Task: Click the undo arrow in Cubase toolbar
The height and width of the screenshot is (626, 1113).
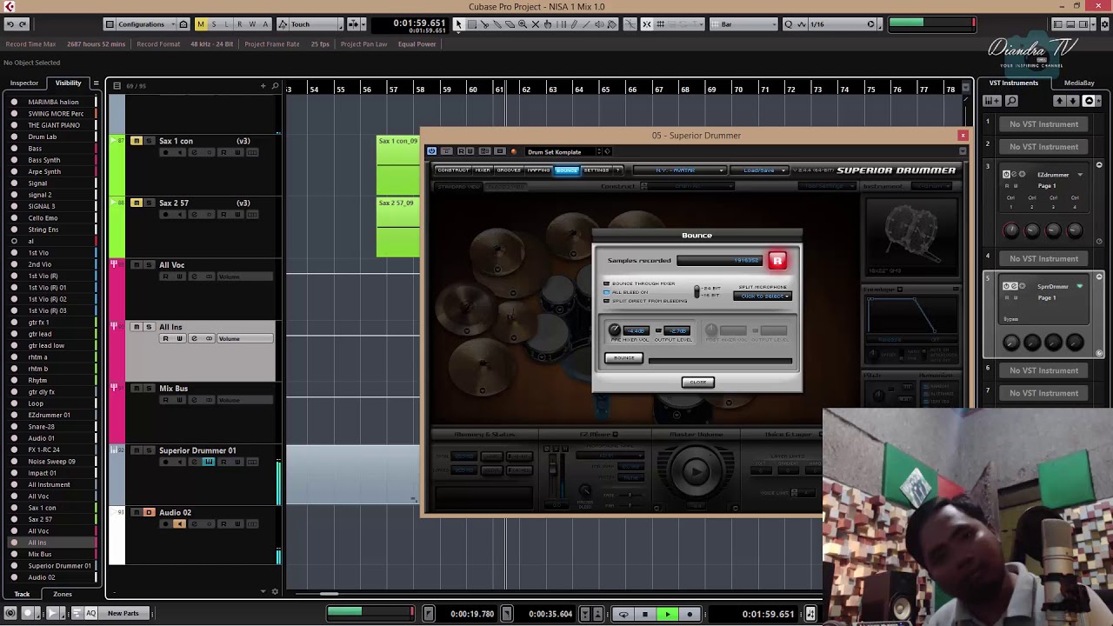Action: (x=10, y=24)
